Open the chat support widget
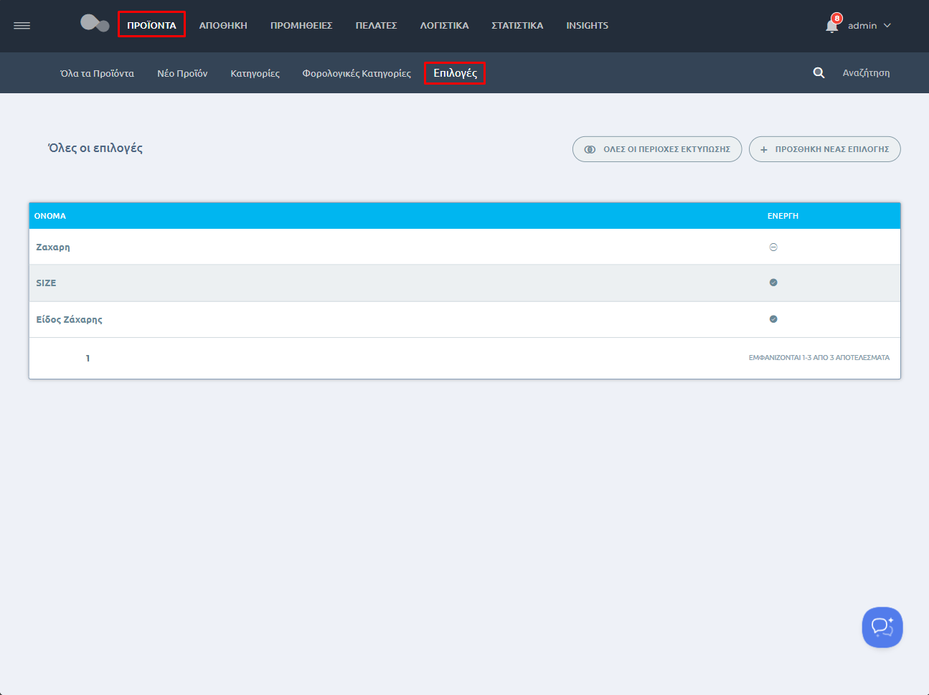Screen dimensions: 929x695 [882, 628]
